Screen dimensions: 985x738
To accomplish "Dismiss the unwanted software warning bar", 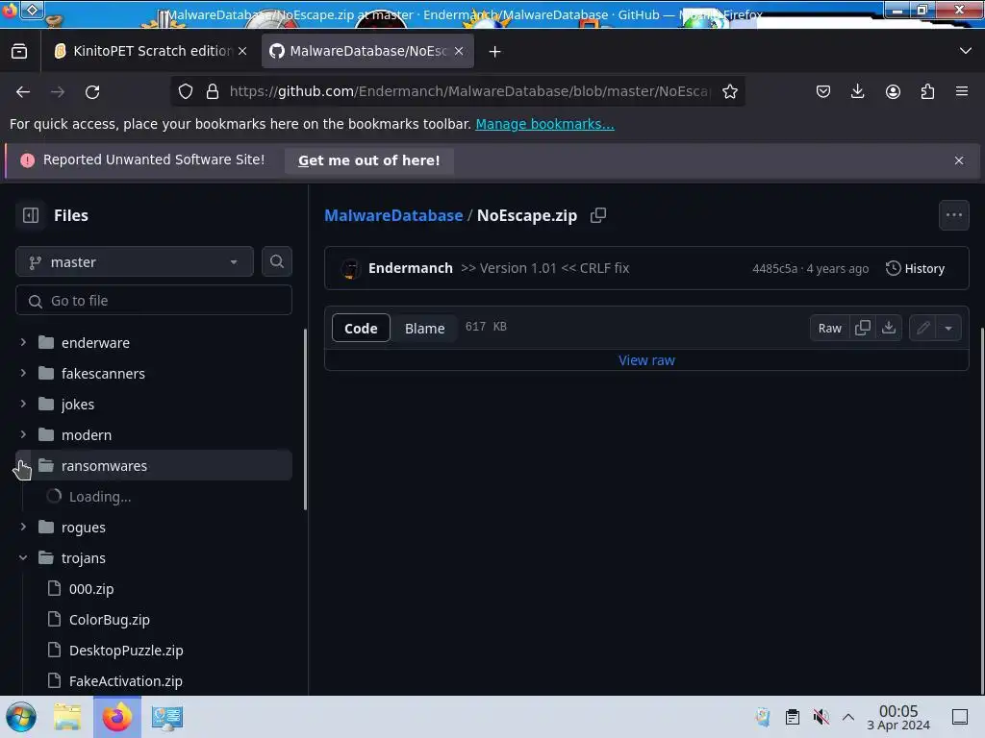I will click(x=959, y=160).
